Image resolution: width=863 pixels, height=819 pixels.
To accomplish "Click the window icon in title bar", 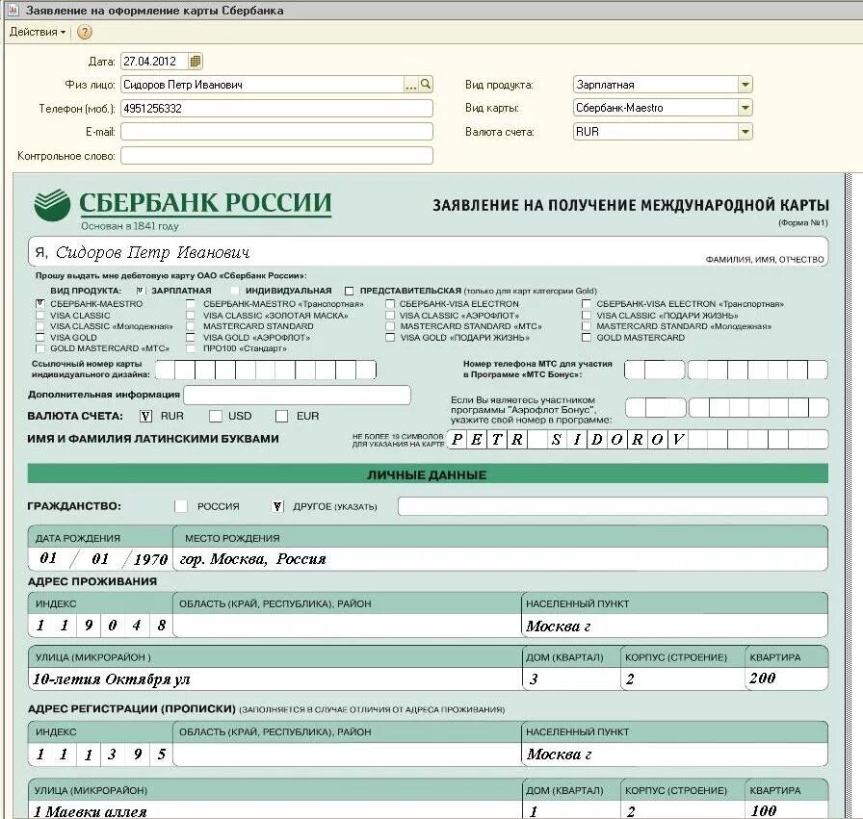I will click(13, 10).
